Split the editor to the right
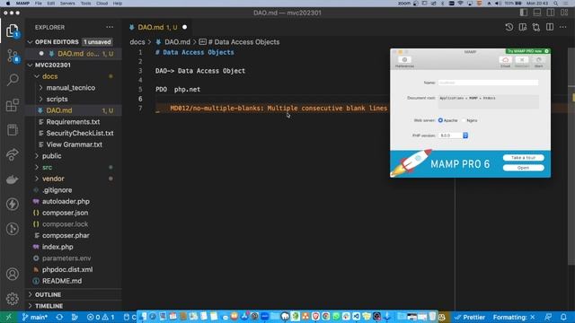This screenshot has height=323, width=575. click(550, 27)
